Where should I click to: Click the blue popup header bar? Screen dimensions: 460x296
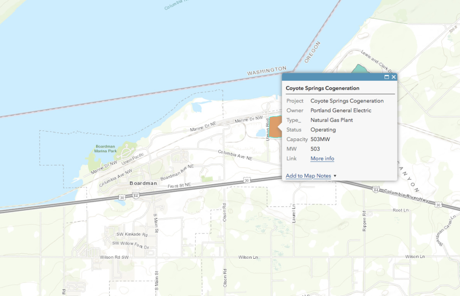click(332, 77)
